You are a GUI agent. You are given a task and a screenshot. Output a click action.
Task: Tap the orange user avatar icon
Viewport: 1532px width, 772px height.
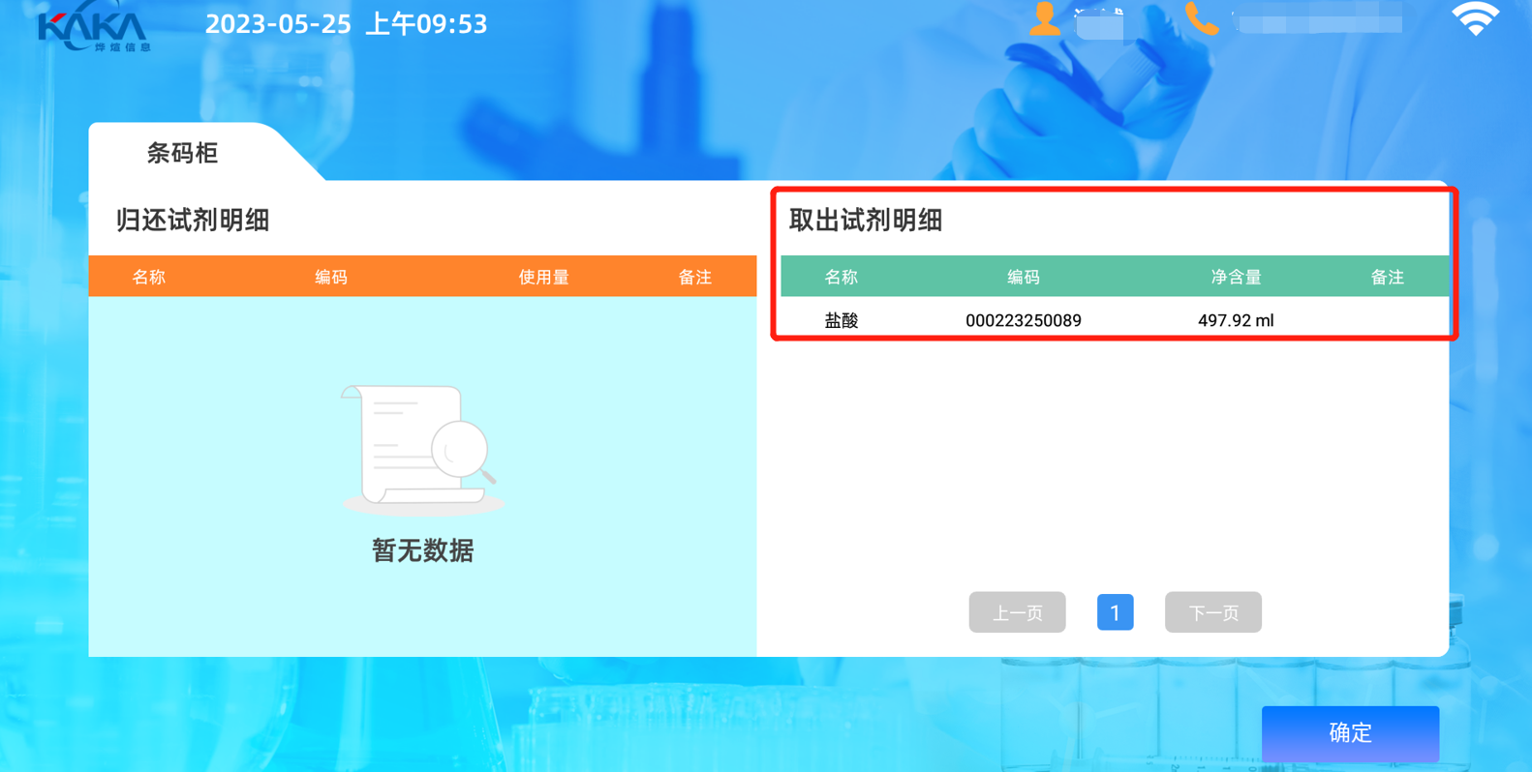click(x=1044, y=19)
